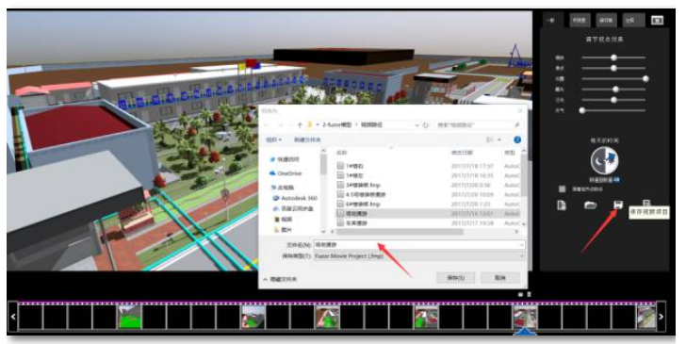Select the 6# file ending in .fmp

point(428,204)
